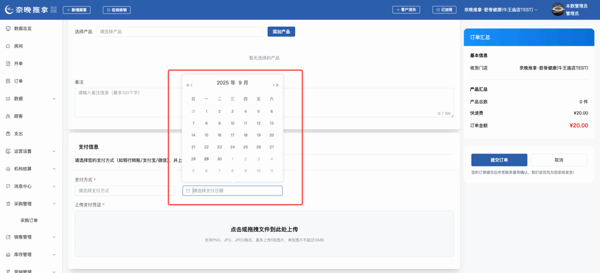Click calendar icon in payment date field
The image size is (600, 273).
188,191
